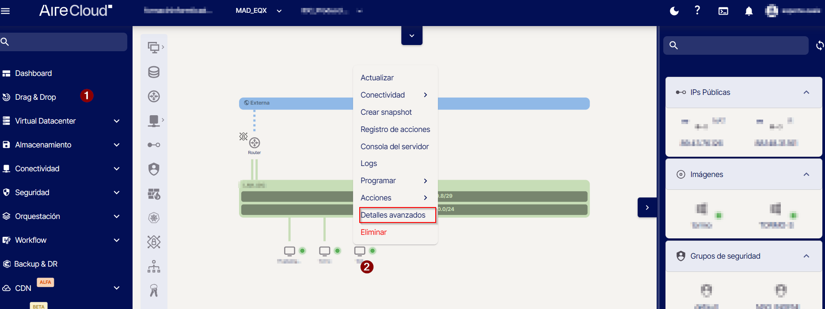Open the Programar submenu
This screenshot has height=309, width=825.
click(394, 181)
